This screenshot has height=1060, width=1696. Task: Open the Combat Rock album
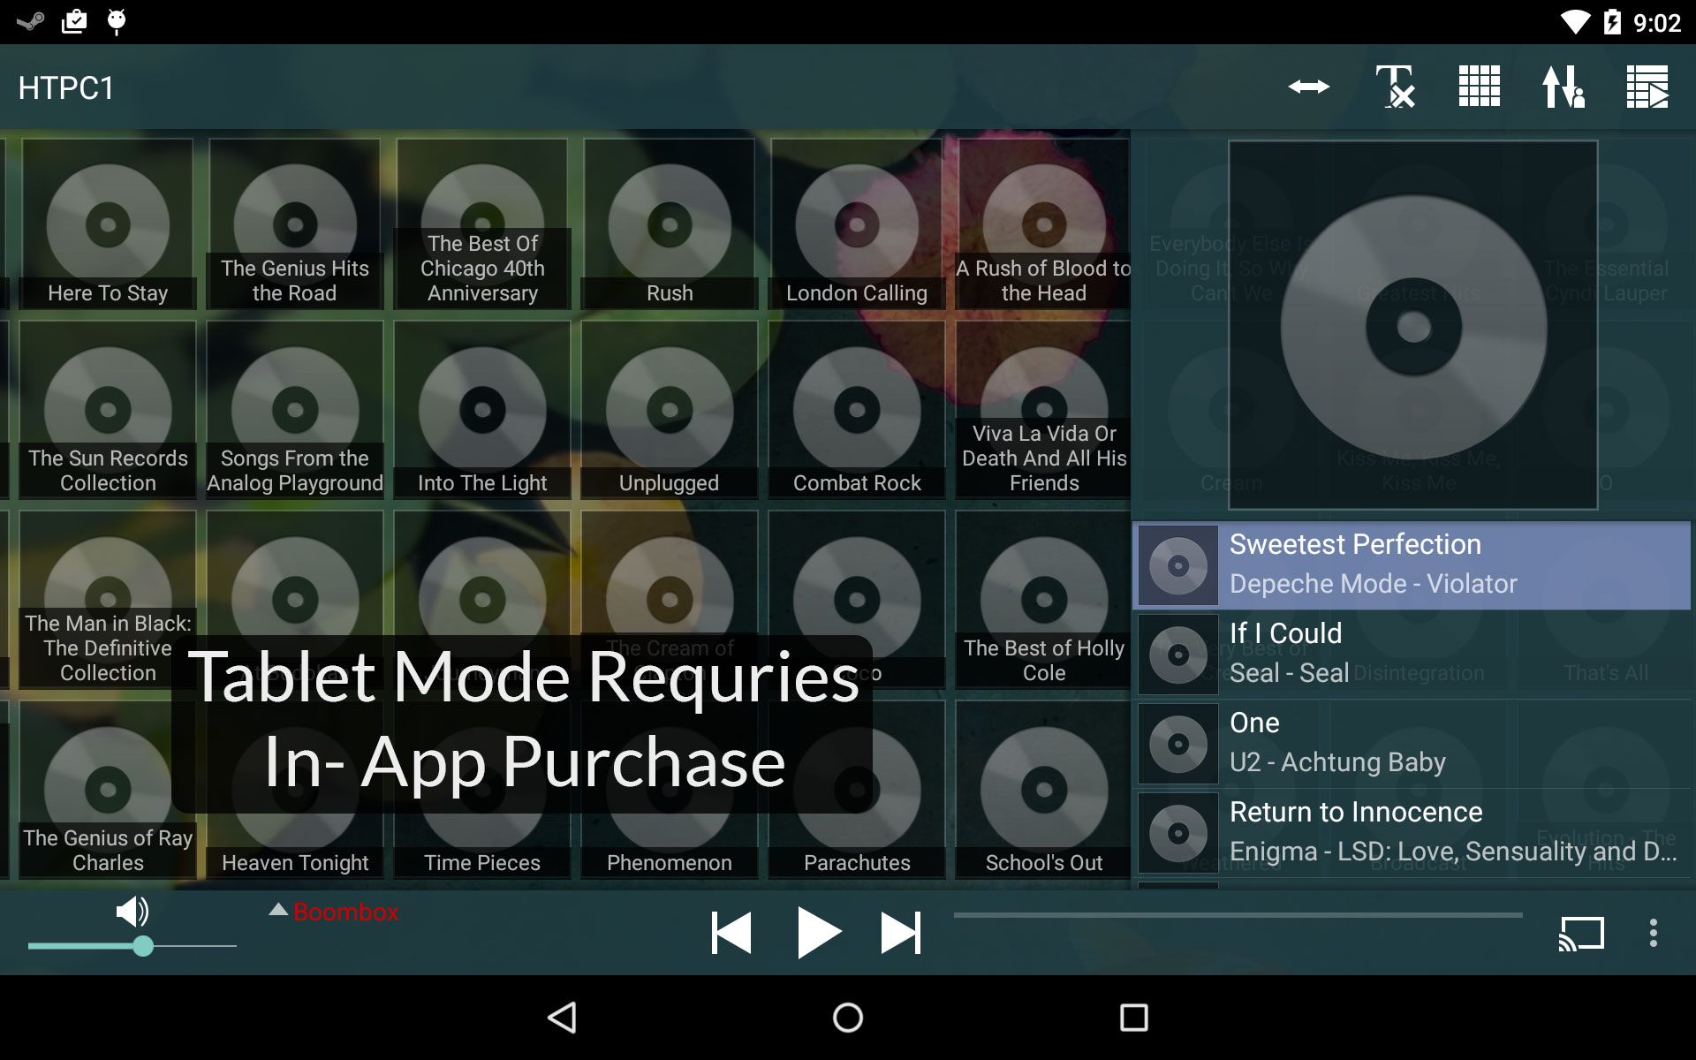pyautogui.click(x=857, y=410)
